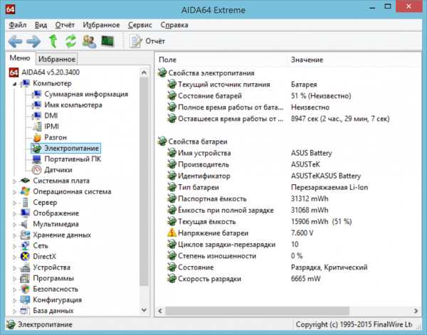Click the warning icon beside Напряжение батареи
Screen dimensions: 427x335
172,233
